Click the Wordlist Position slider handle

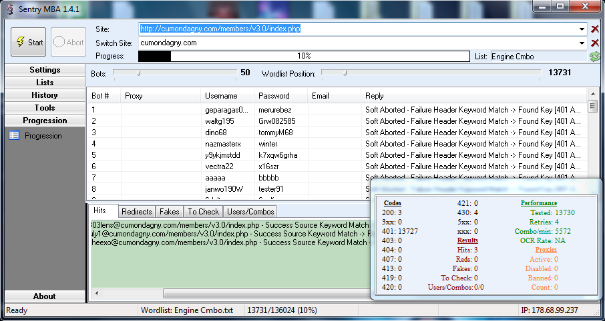click(345, 73)
